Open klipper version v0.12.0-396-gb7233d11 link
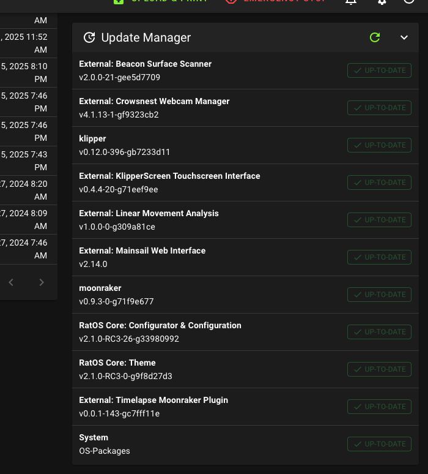 point(125,152)
